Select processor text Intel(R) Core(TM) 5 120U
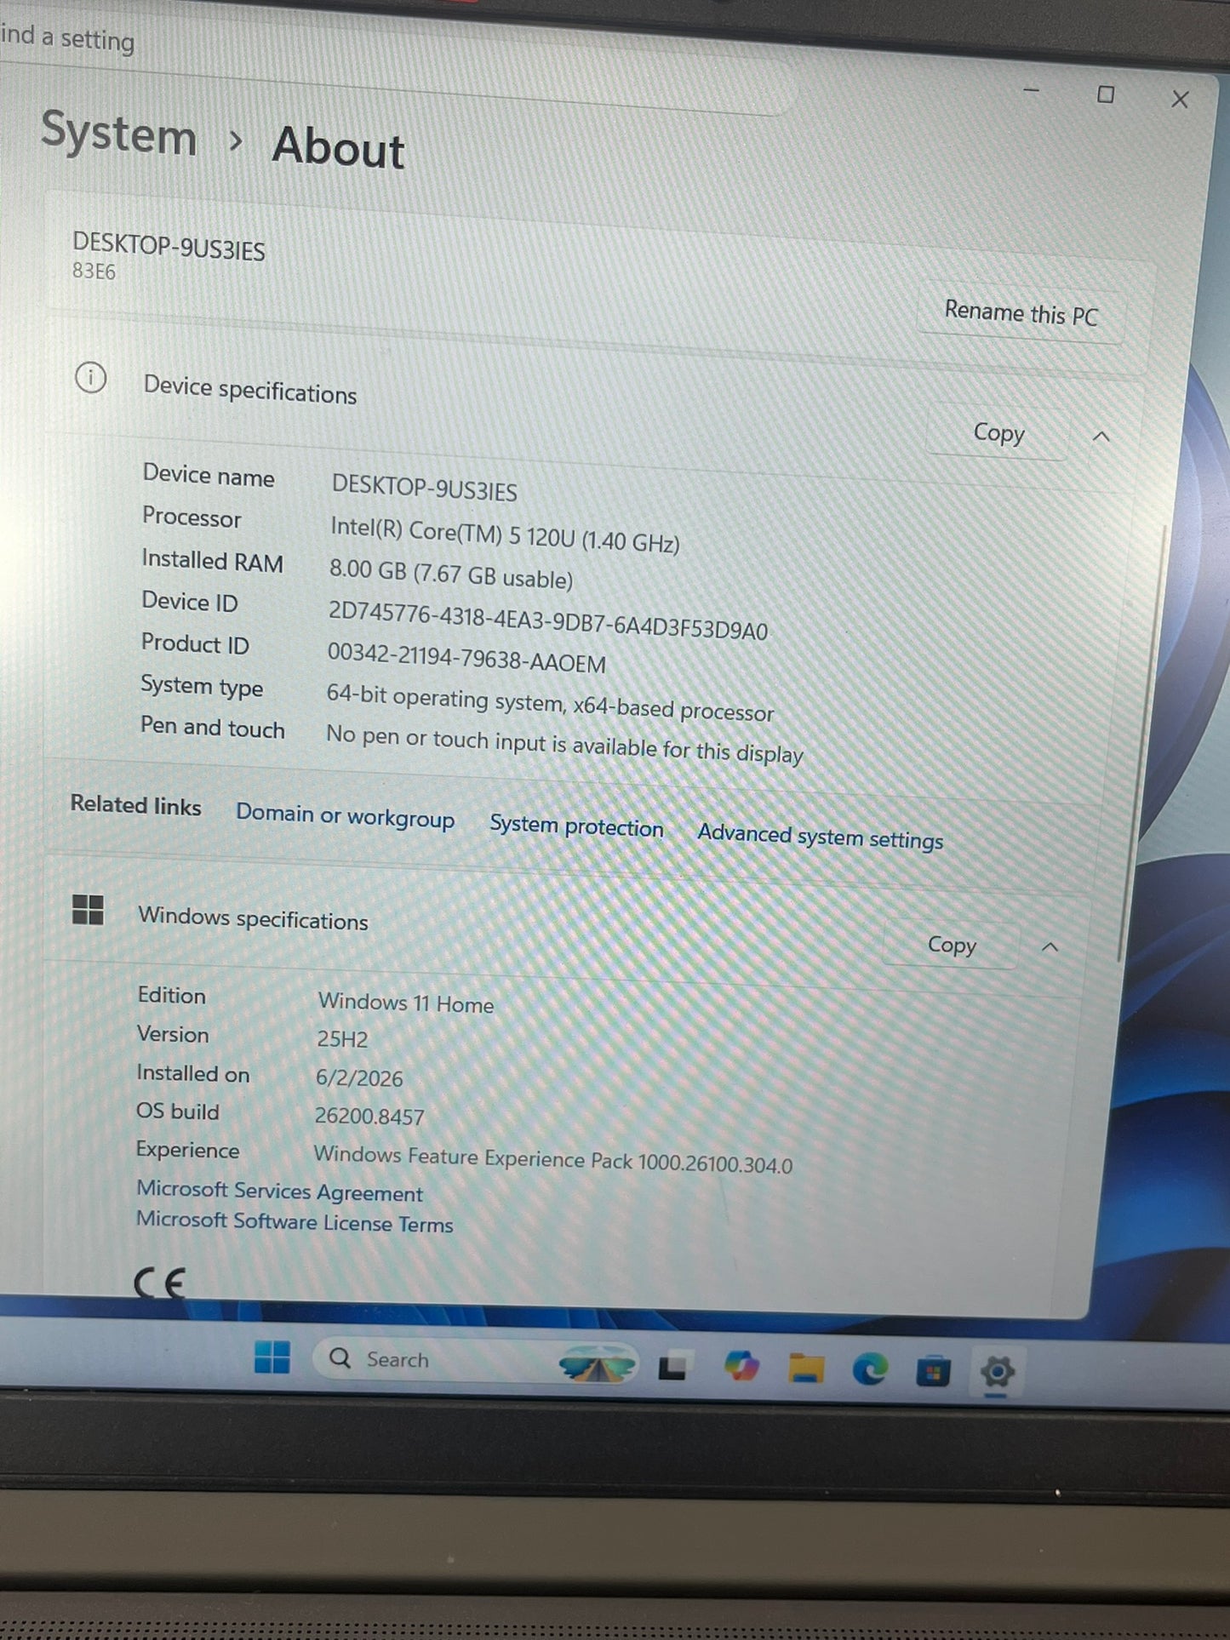1230x1640 pixels. coord(453,532)
